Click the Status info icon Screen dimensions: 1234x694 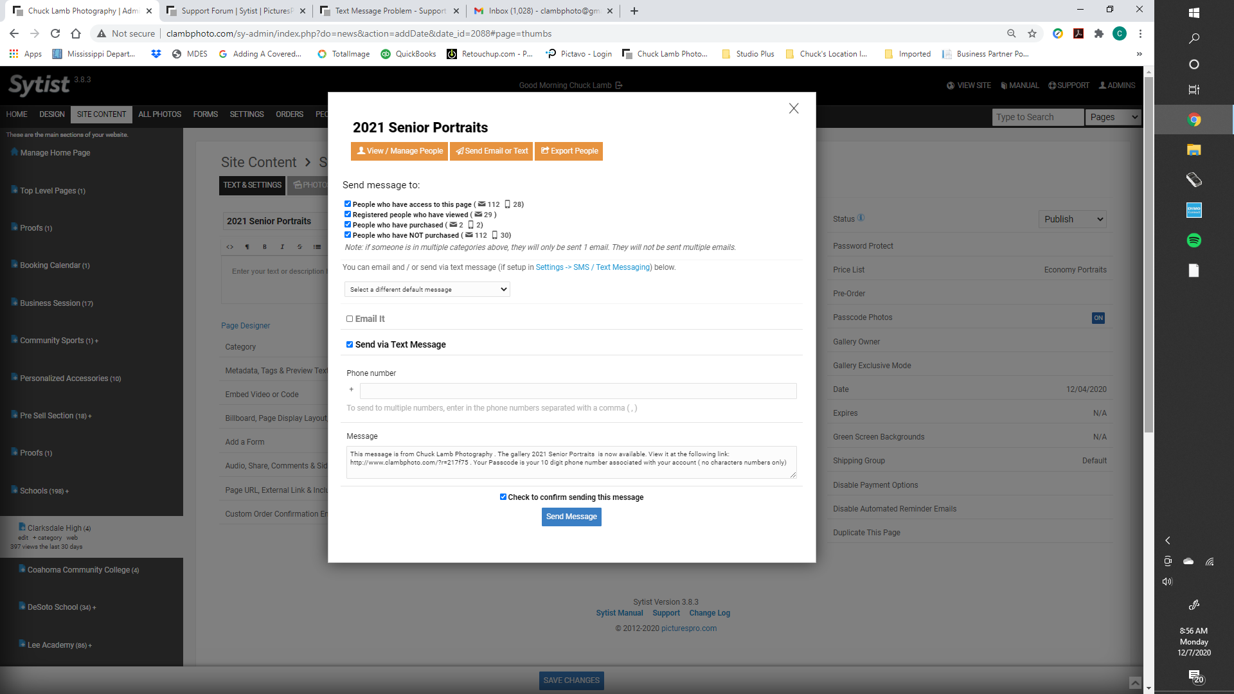(x=861, y=218)
